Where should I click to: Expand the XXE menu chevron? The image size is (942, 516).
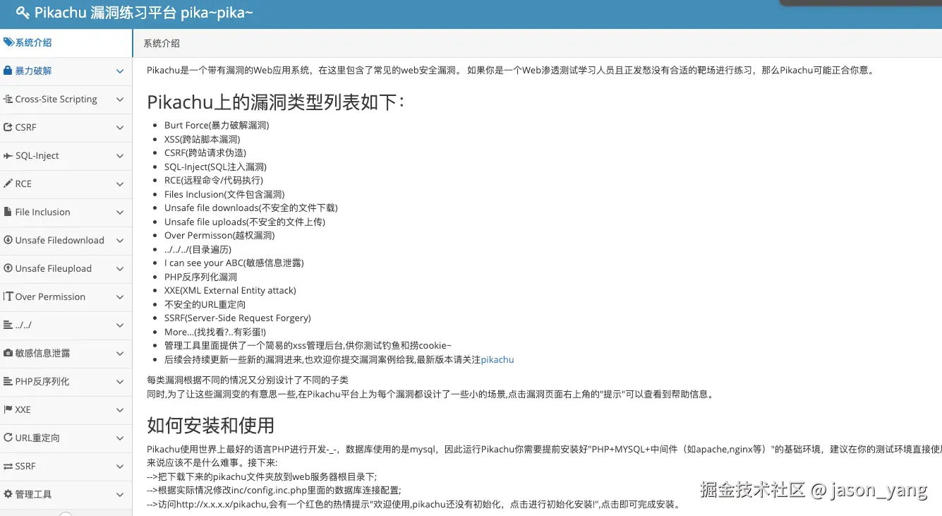point(120,410)
